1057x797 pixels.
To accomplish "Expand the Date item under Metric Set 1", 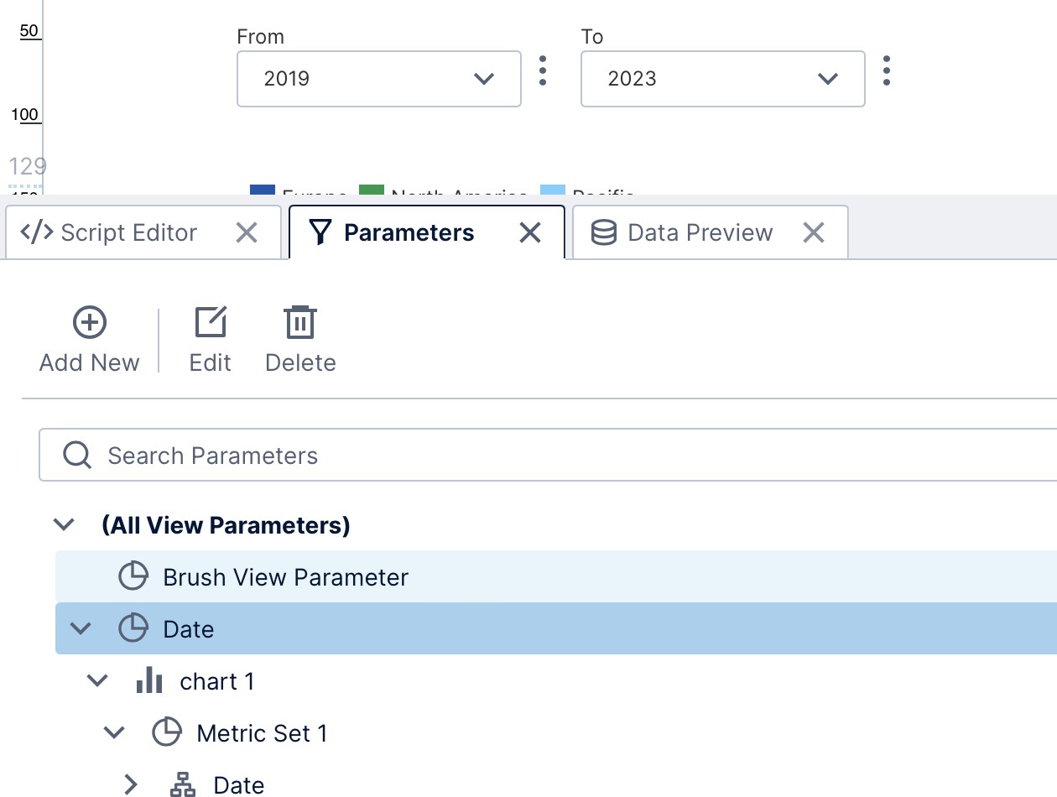I will click(131, 784).
